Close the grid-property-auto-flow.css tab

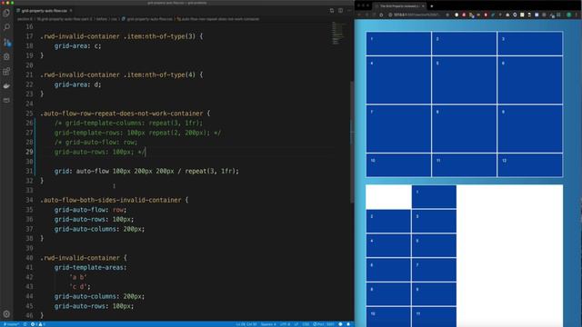71,11
